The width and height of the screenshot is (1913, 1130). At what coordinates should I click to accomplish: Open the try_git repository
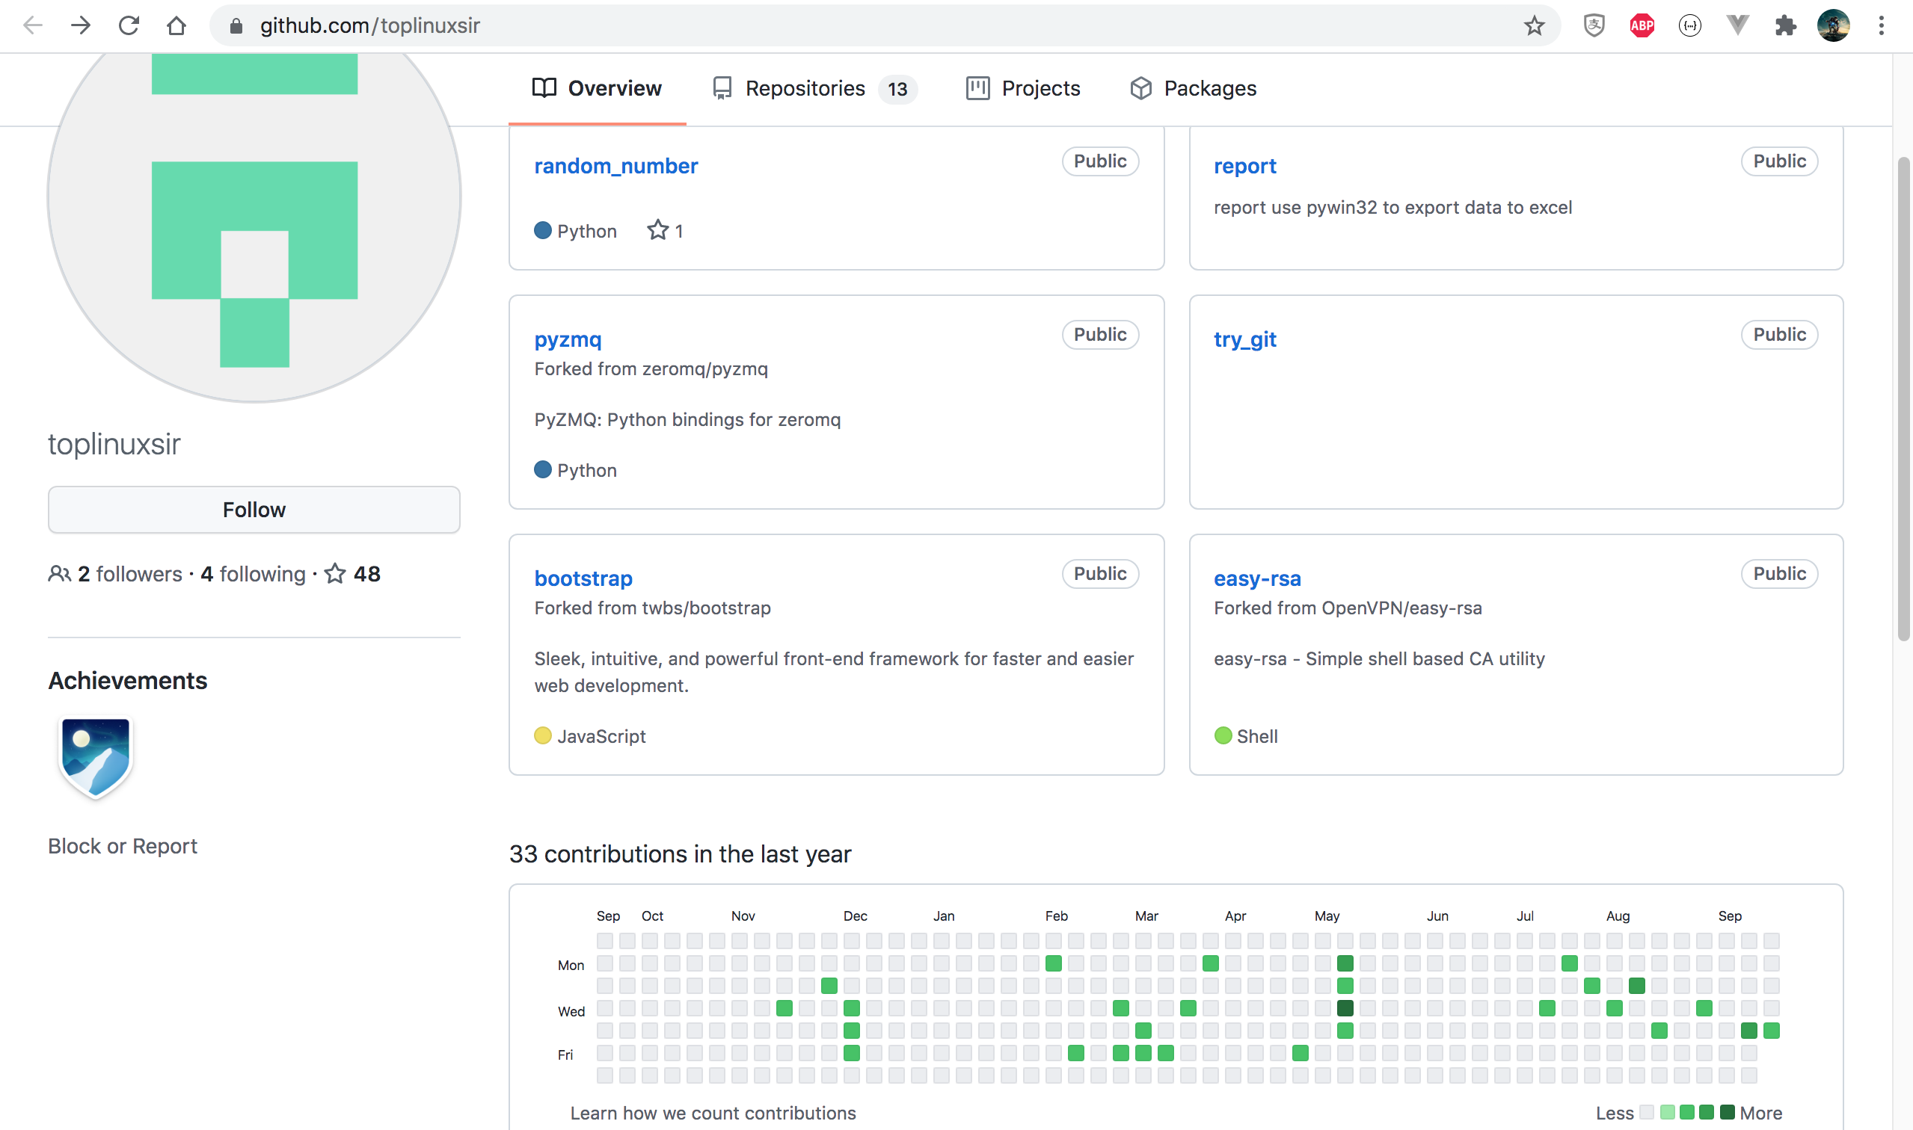[1245, 339]
